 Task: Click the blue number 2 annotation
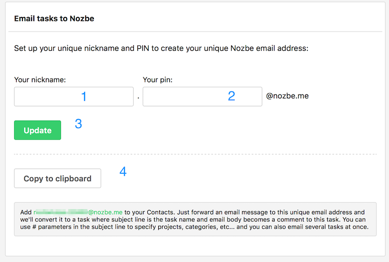point(232,96)
